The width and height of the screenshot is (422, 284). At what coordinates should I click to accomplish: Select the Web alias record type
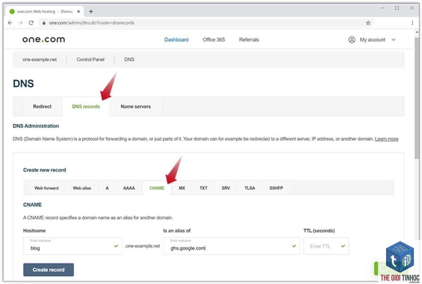pos(82,188)
